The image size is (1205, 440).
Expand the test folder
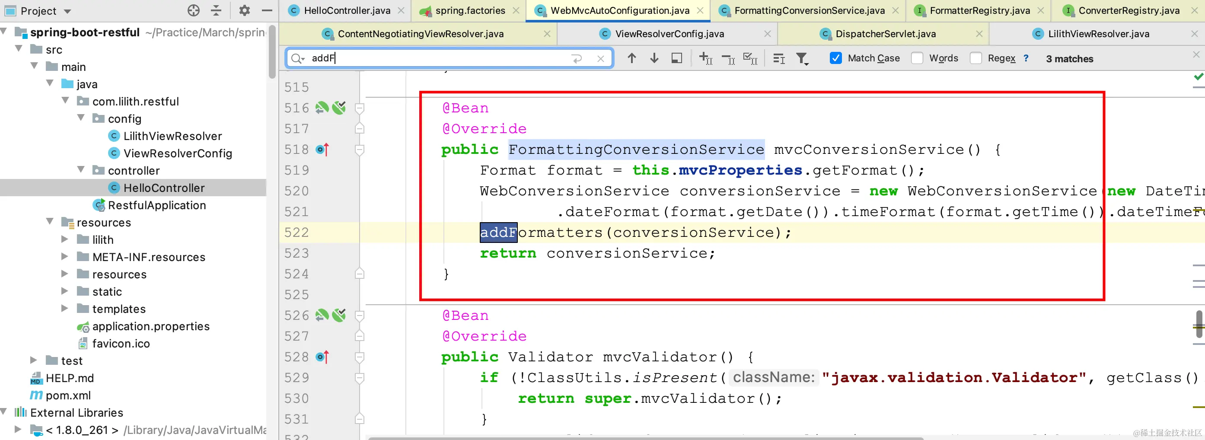tap(34, 360)
